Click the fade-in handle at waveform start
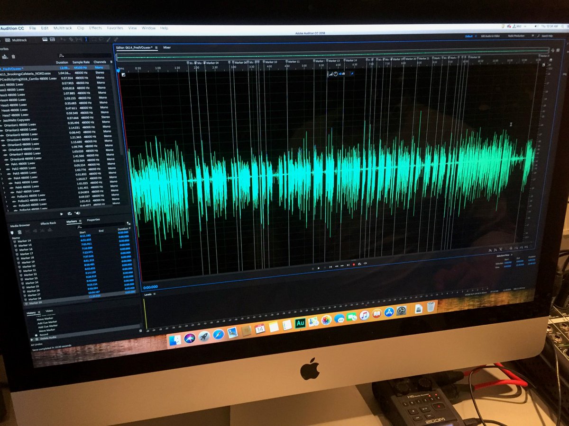The image size is (569, 426). coord(123,74)
